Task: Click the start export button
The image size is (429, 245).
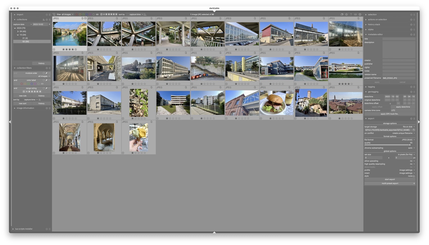Action: [390, 179]
